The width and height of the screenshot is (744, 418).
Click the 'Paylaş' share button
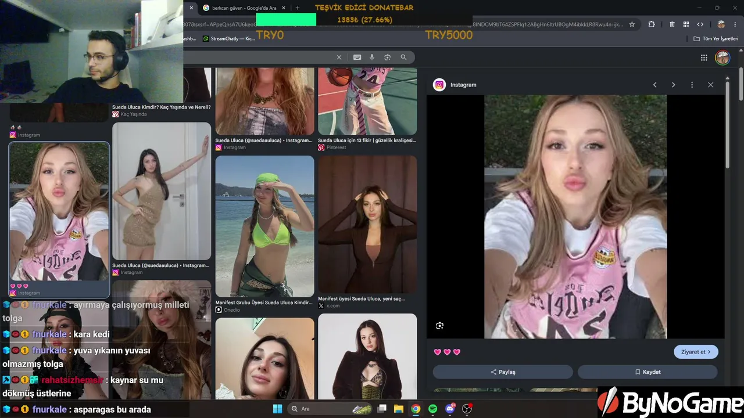pyautogui.click(x=503, y=372)
